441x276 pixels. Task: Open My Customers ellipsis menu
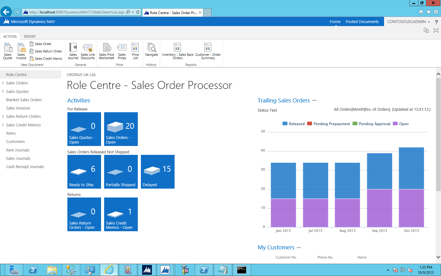coord(299,247)
